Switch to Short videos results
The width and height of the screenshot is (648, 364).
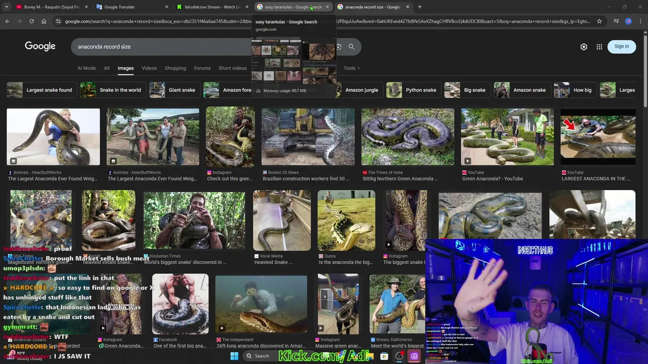232,68
